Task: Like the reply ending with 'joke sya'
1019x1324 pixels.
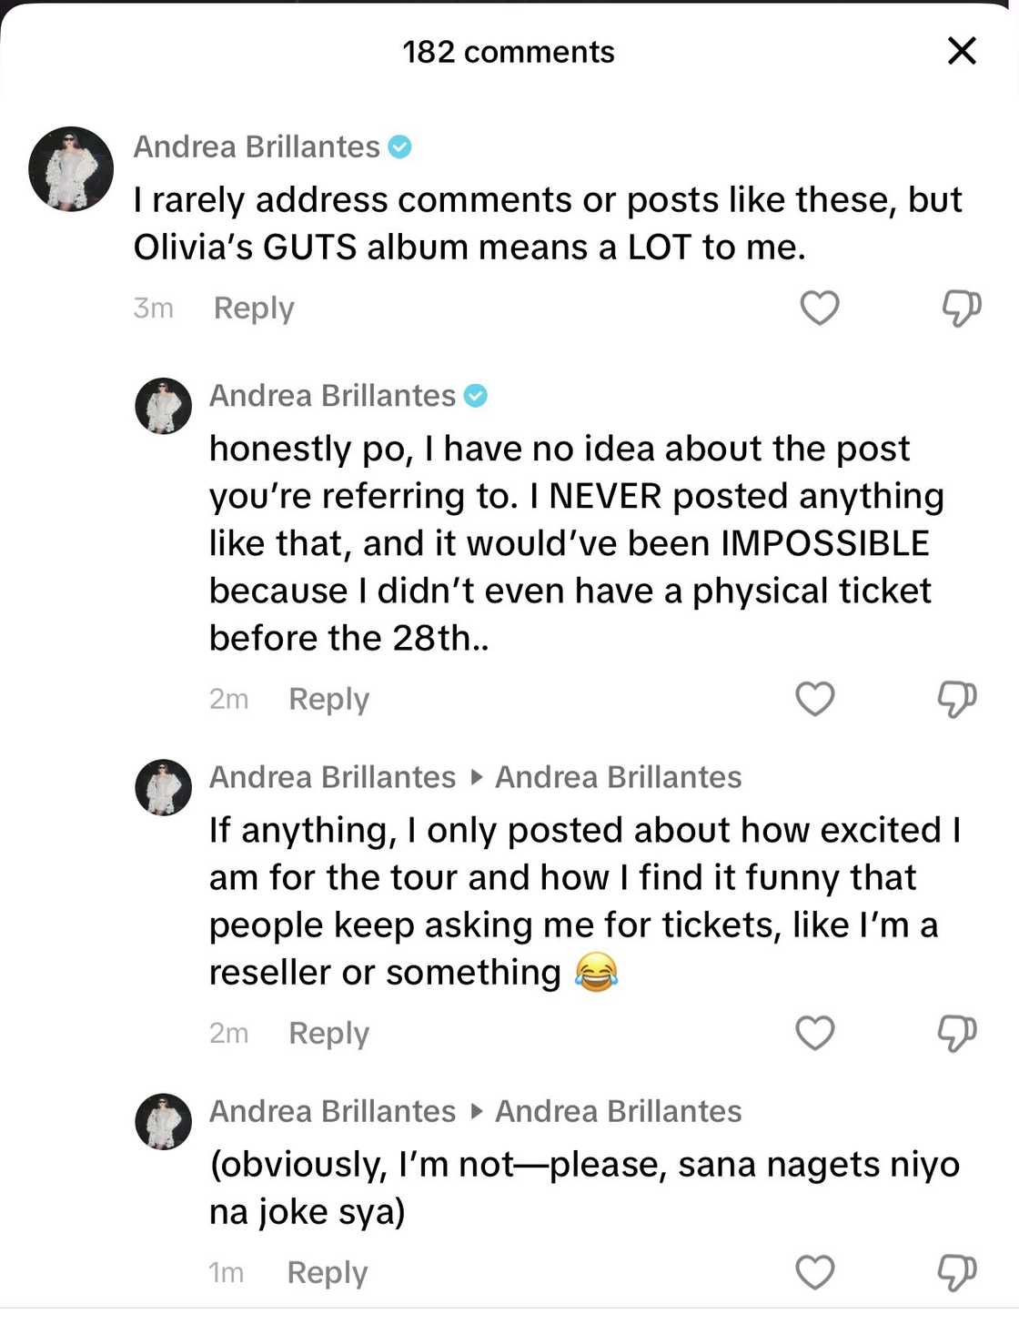Action: [814, 1272]
